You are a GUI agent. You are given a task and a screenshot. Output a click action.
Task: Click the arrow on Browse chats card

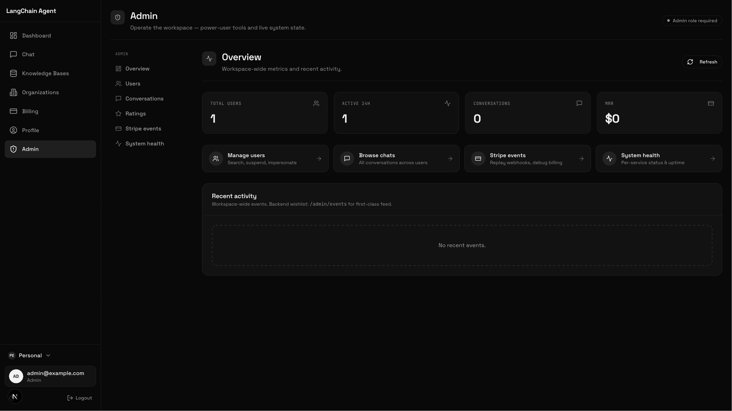click(x=450, y=159)
